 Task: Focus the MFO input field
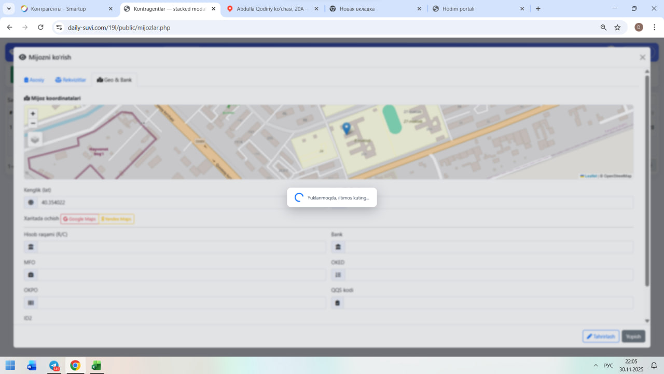[182, 275]
